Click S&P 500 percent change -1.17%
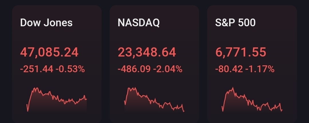309x123 pixels. (260, 69)
